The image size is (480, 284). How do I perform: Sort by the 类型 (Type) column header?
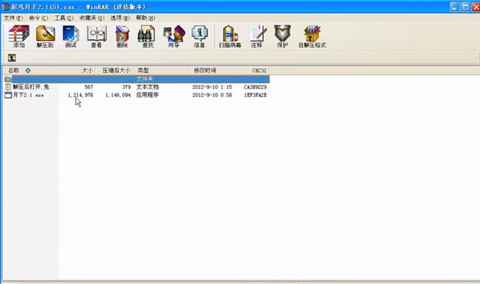[x=161, y=70]
